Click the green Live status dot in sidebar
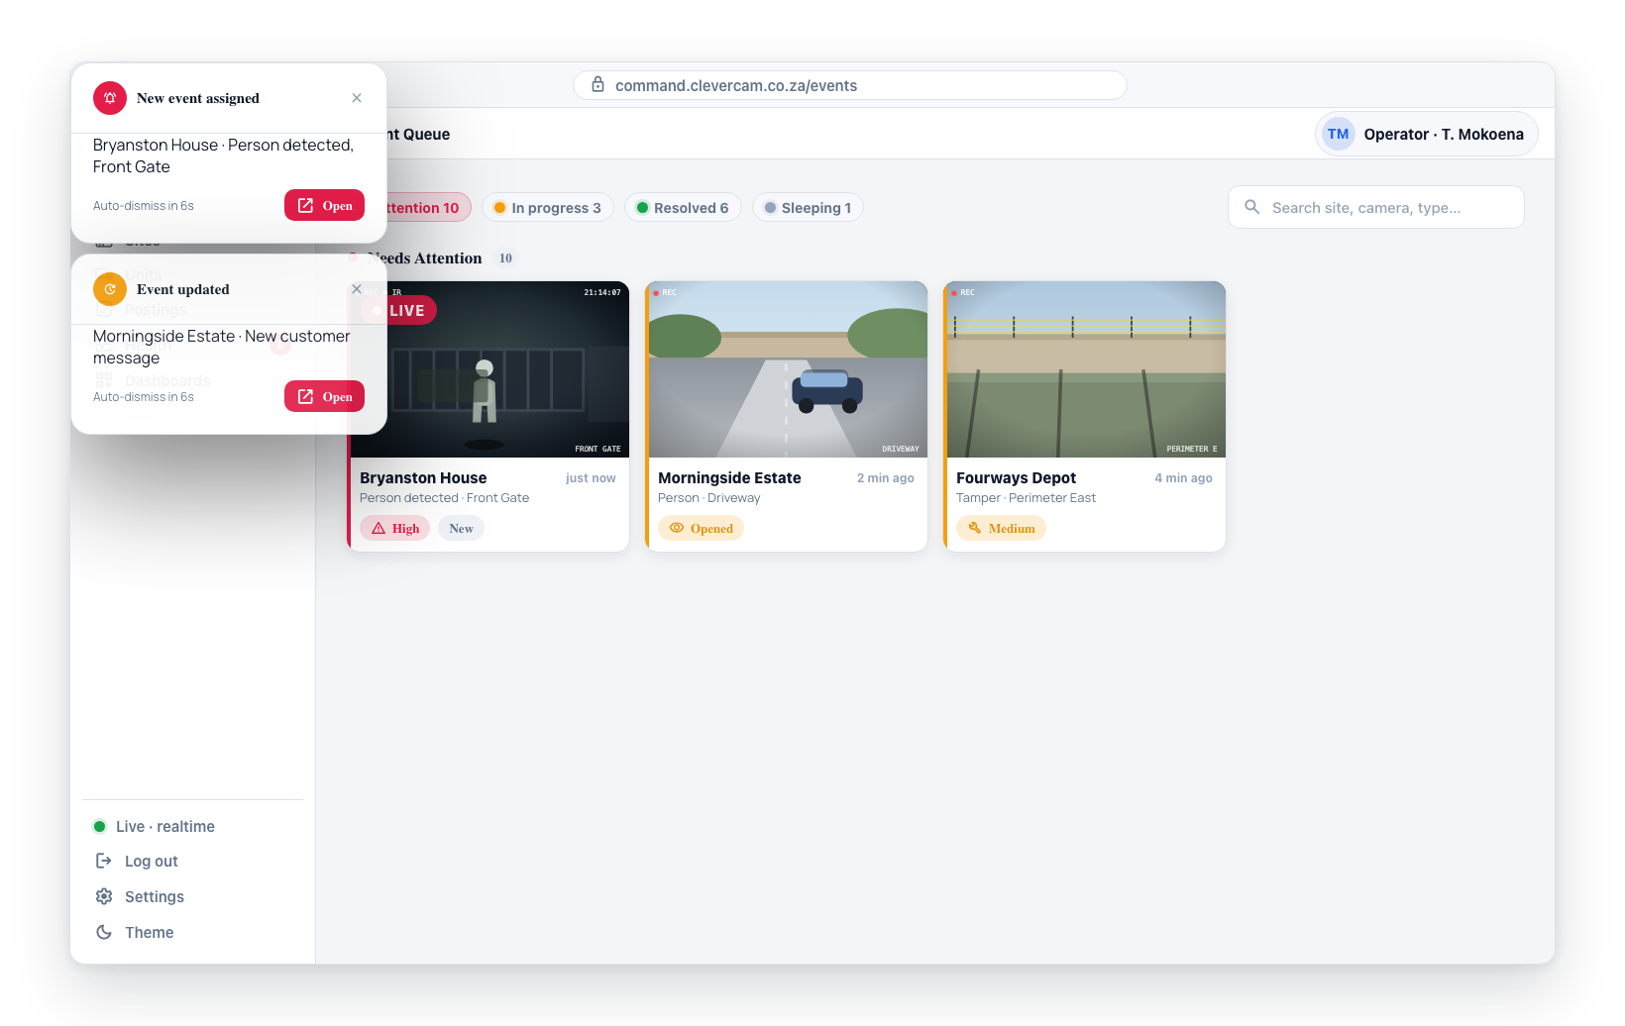This screenshot has height=1026, width=1625. point(99,826)
